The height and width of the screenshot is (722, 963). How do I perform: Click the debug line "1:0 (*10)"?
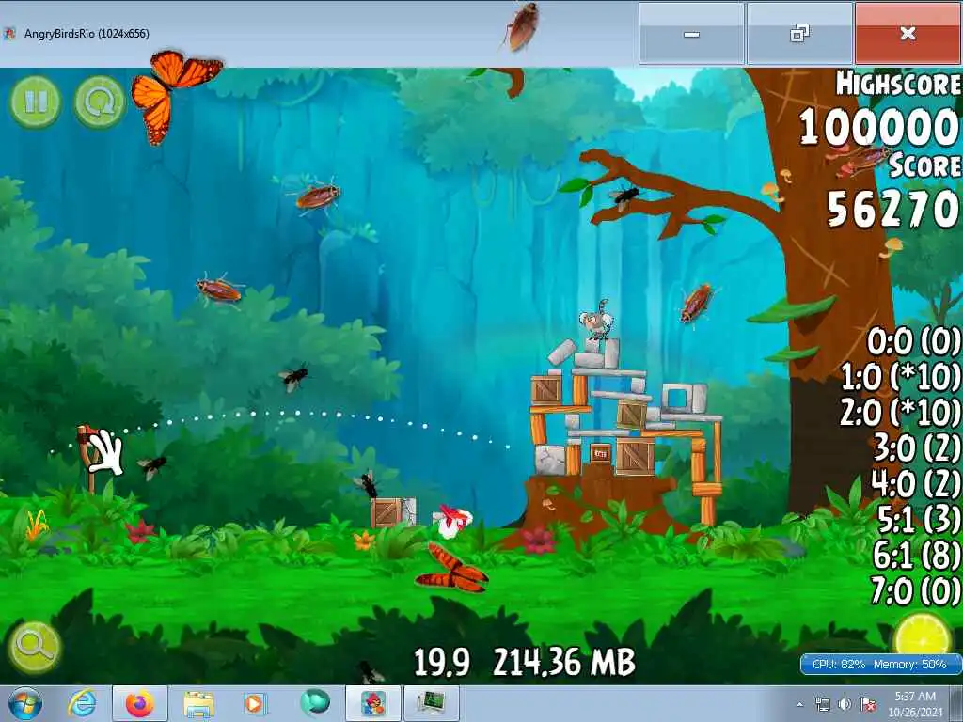point(900,376)
